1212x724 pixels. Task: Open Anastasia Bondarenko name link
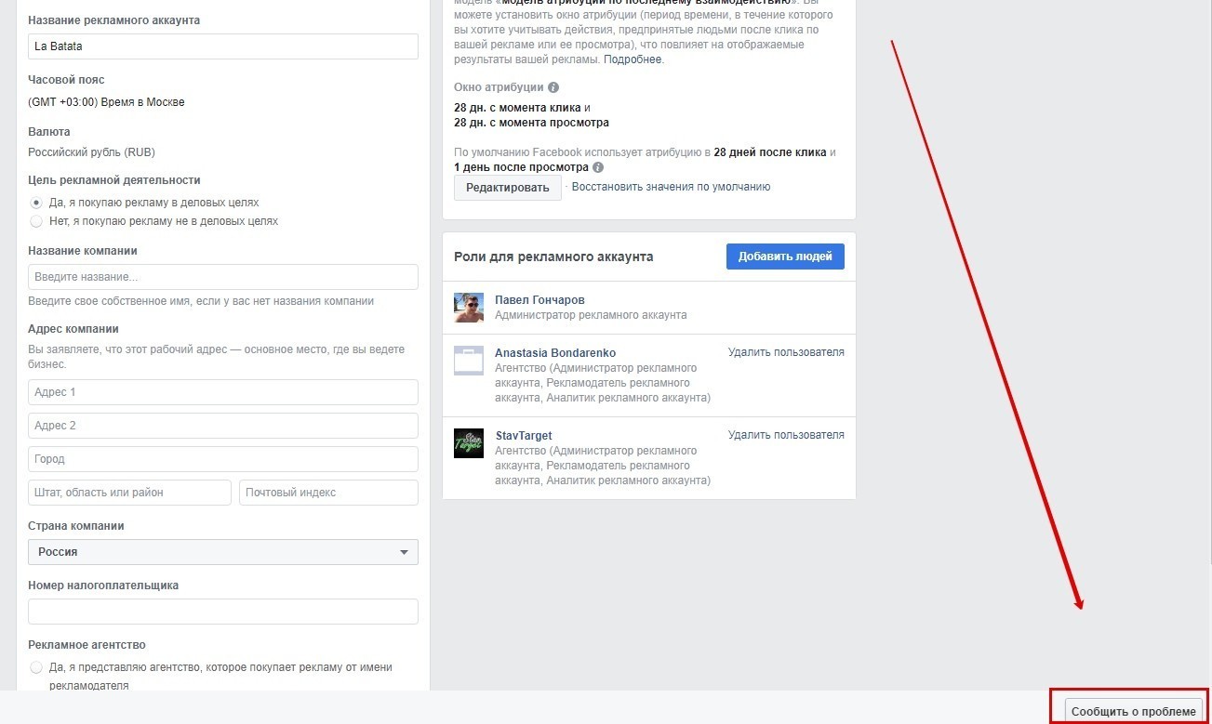tap(555, 353)
